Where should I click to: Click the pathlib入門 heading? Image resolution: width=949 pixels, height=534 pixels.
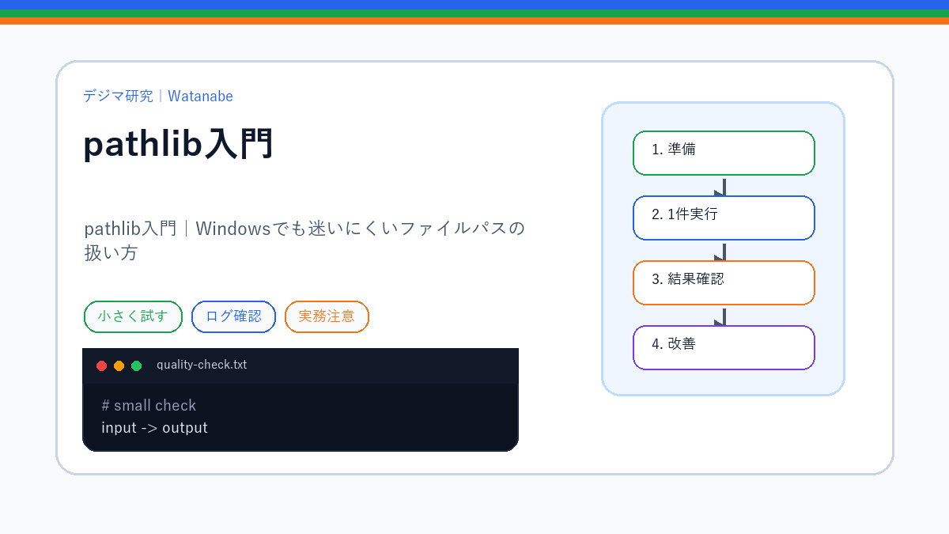(178, 144)
